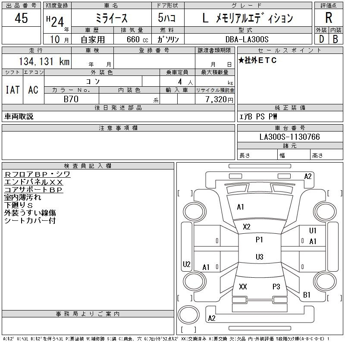Select the セールスポイント header

click(x=290, y=50)
